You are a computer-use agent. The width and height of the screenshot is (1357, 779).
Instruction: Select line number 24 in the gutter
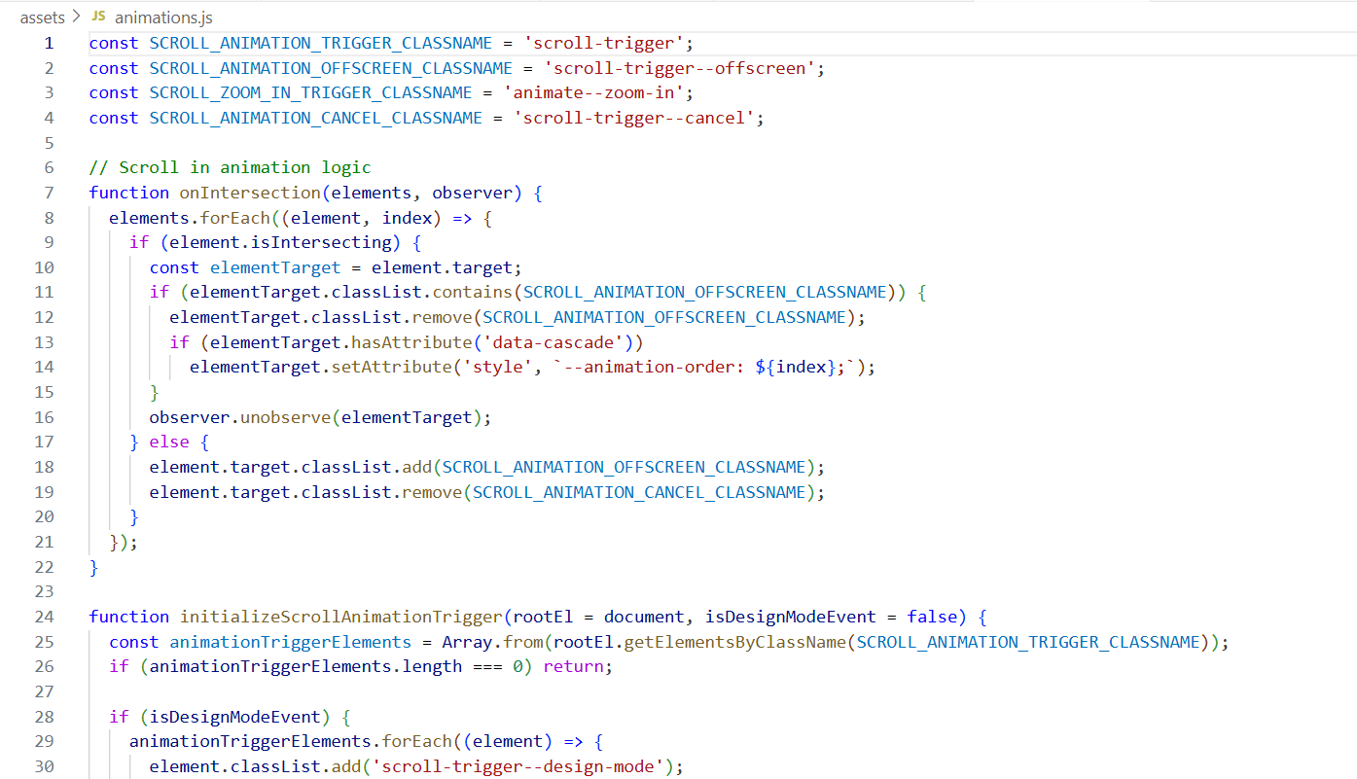[45, 617]
